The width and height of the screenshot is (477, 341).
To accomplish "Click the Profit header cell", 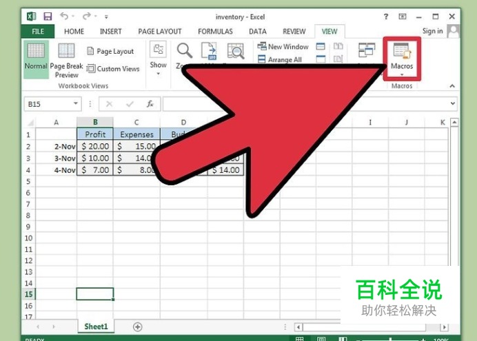I will click(95, 134).
